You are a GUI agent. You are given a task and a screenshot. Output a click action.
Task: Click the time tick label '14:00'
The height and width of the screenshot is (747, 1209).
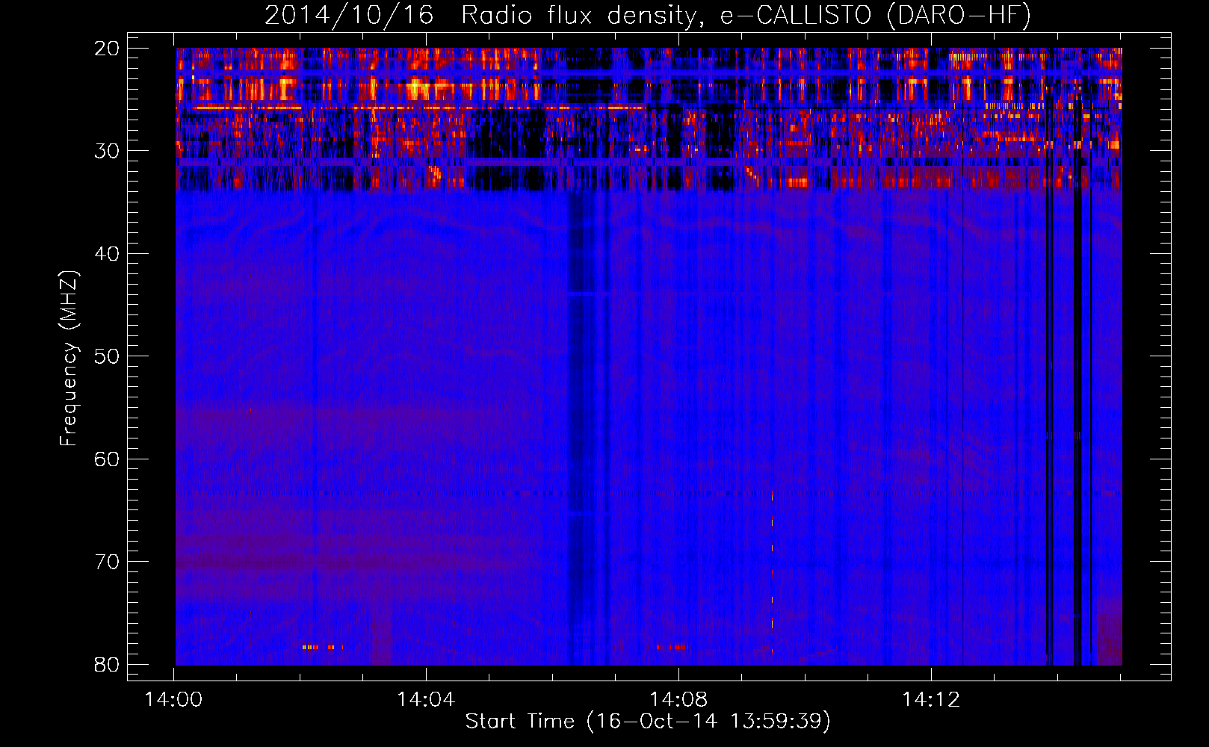(x=173, y=700)
